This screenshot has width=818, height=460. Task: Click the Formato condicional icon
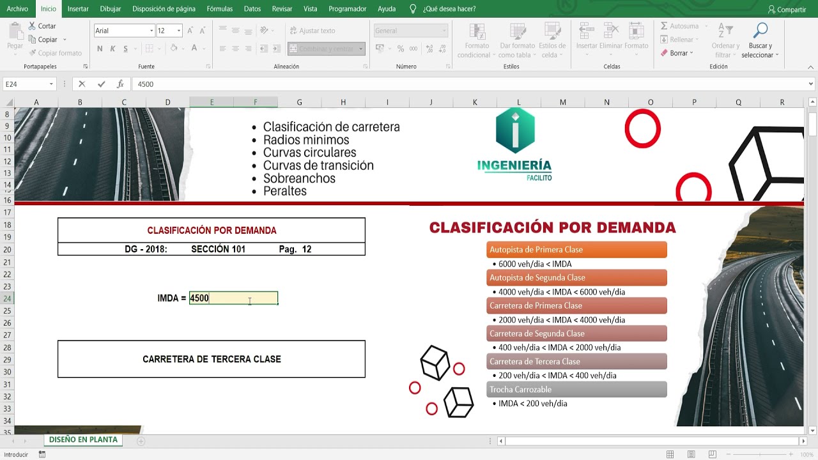[477, 31]
